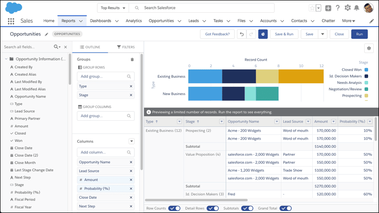Click the Negotiation/Review legend swatch
Screen dimensions: 379x213
coord(366,89)
